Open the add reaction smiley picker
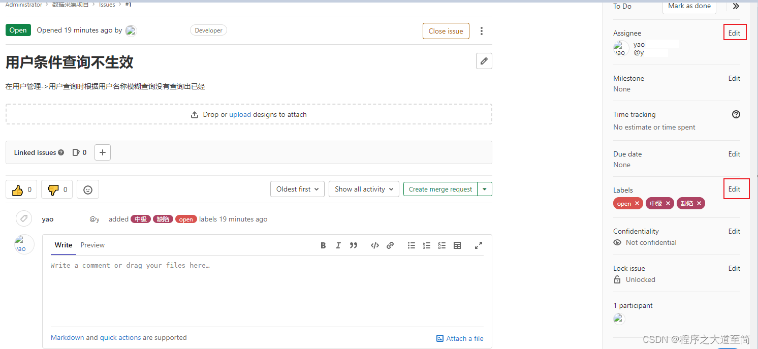The image size is (758, 349). [x=88, y=189]
